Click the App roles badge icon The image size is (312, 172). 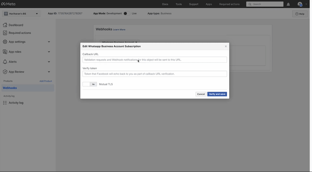pyautogui.click(x=5, y=52)
